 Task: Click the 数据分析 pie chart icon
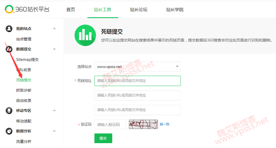point(9,131)
